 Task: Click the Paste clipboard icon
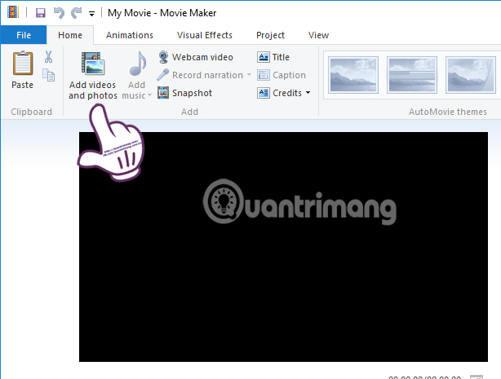pyautogui.click(x=23, y=64)
